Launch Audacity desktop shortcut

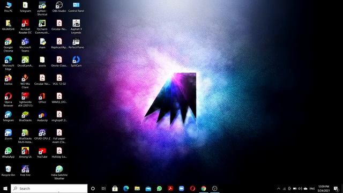pyautogui.click(x=42, y=116)
